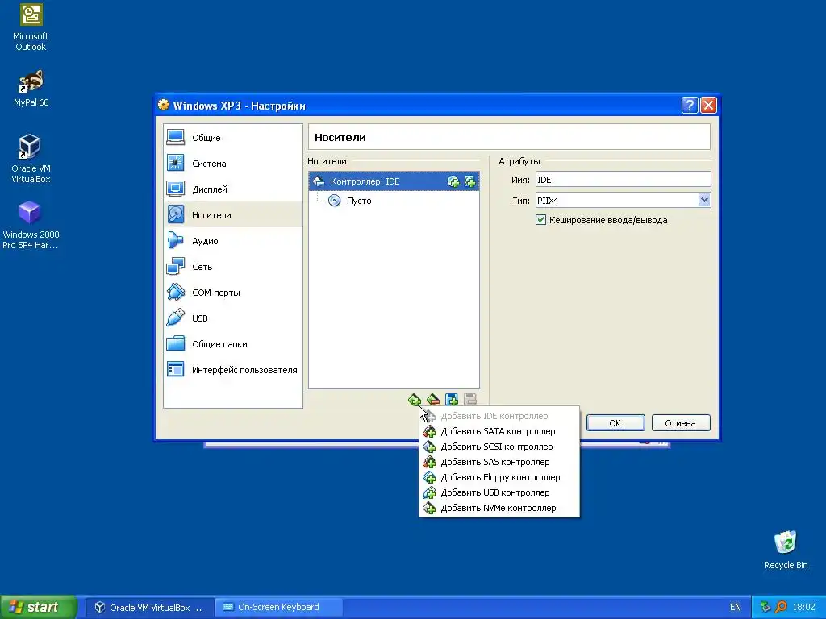The height and width of the screenshot is (619, 826).
Task: Click the remove controller toolbar icon
Action: click(x=433, y=400)
